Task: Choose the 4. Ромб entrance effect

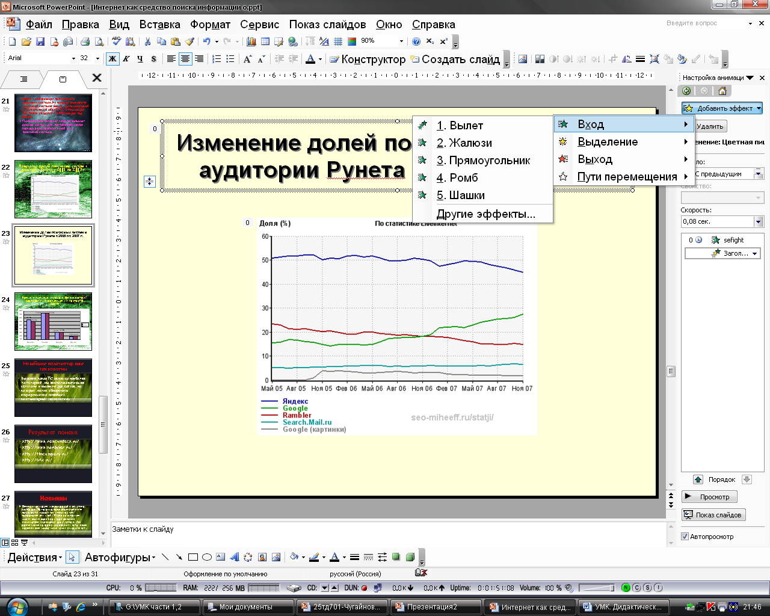Action: [482, 178]
